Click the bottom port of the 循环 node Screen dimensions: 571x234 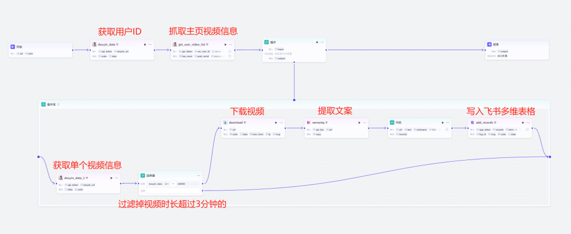(294, 62)
